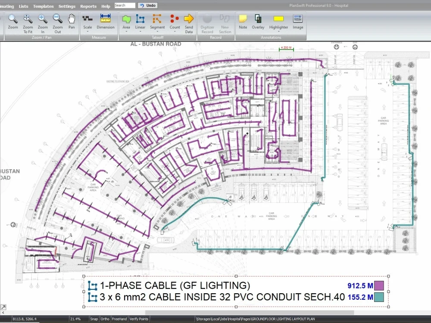Image resolution: width=431 pixels, height=323 pixels.
Task: Click inside the Search field
Action: coord(125,6)
